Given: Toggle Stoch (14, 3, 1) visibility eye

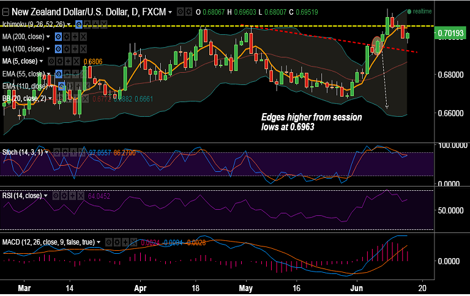Looking at the screenshot, I should tap(57, 152).
